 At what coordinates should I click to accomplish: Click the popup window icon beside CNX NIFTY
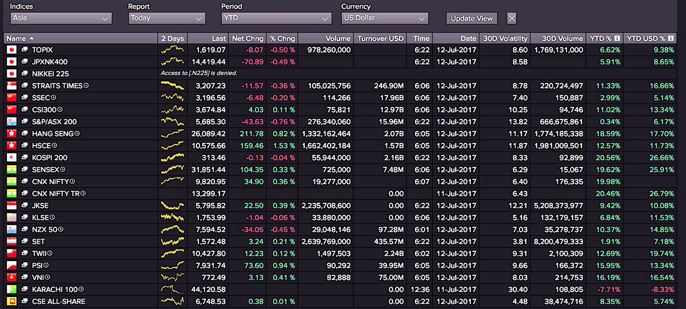(25, 181)
